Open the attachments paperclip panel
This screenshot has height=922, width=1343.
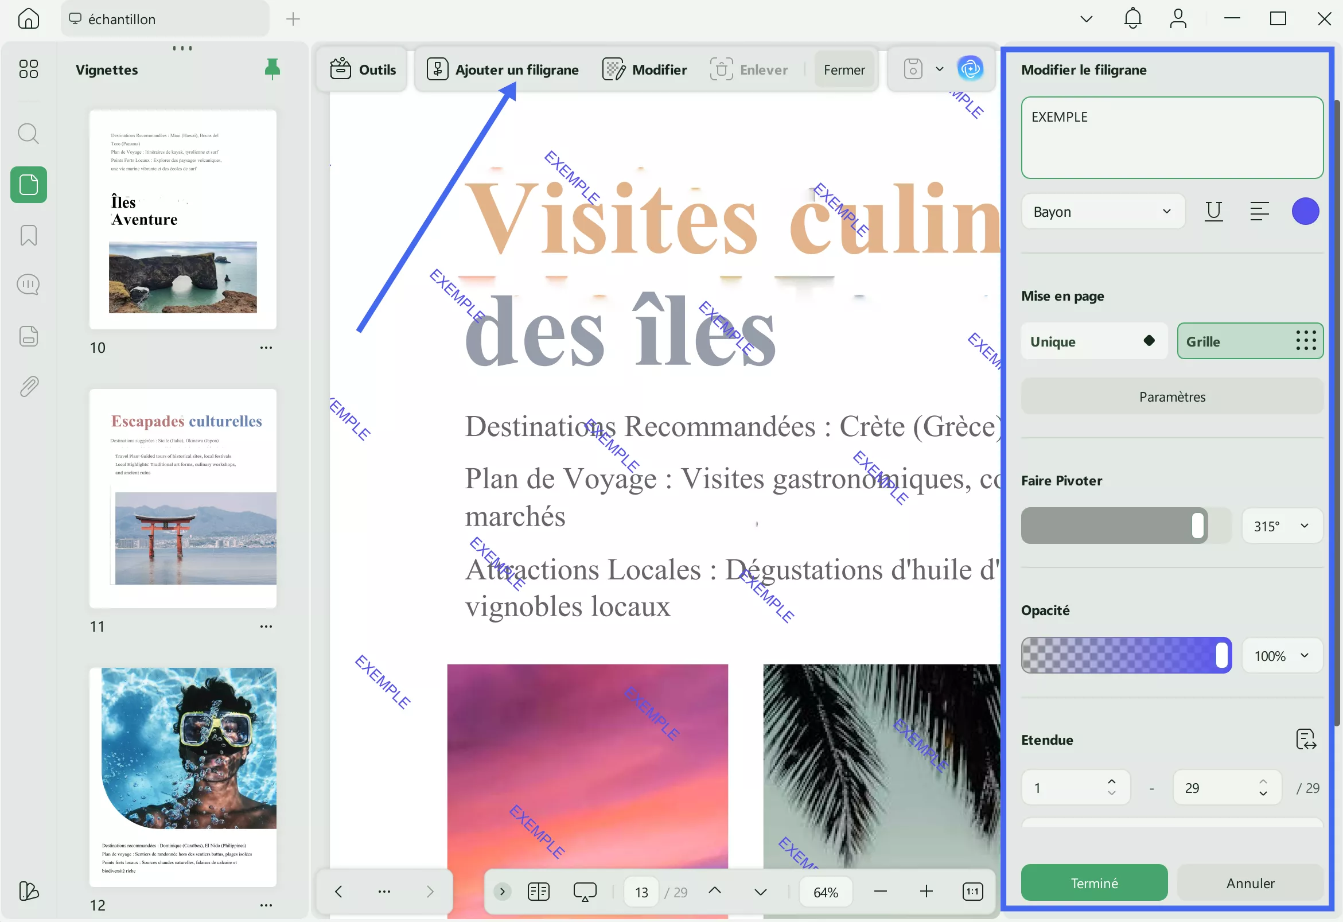(x=28, y=386)
